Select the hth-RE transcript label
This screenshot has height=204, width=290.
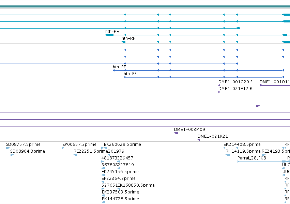click(x=112, y=32)
